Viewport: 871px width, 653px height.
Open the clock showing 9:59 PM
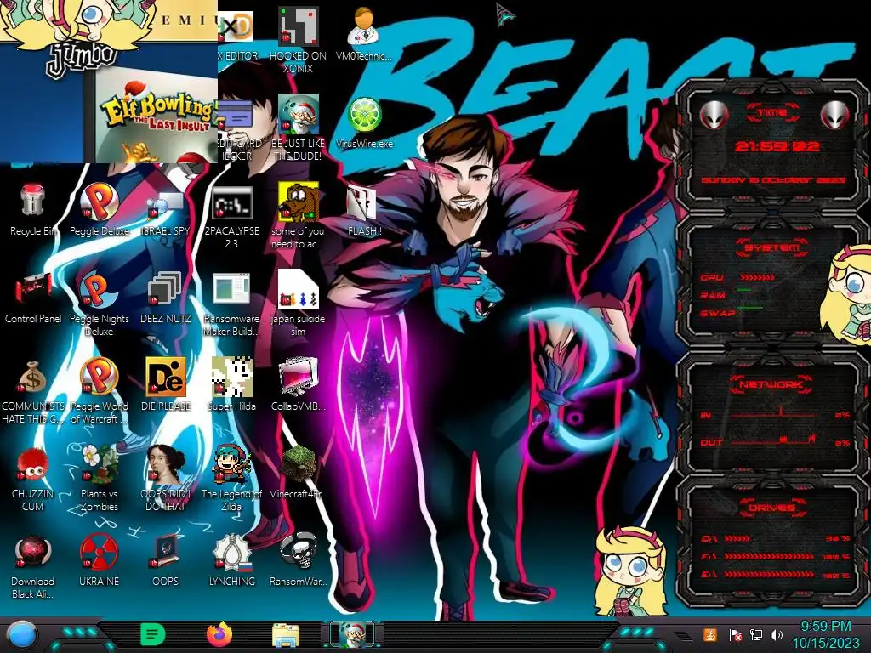pos(825,634)
